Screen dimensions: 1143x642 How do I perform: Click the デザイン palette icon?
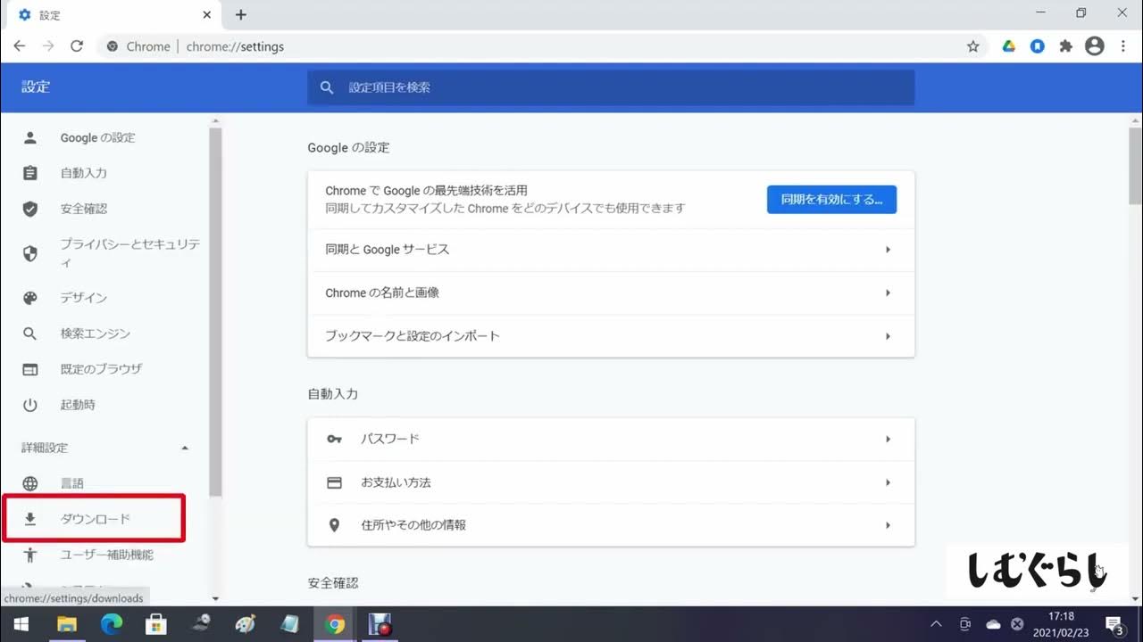click(30, 298)
